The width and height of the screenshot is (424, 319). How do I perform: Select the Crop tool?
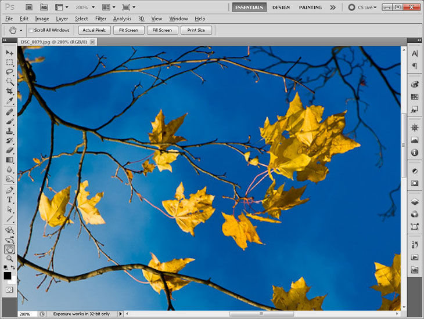point(9,91)
